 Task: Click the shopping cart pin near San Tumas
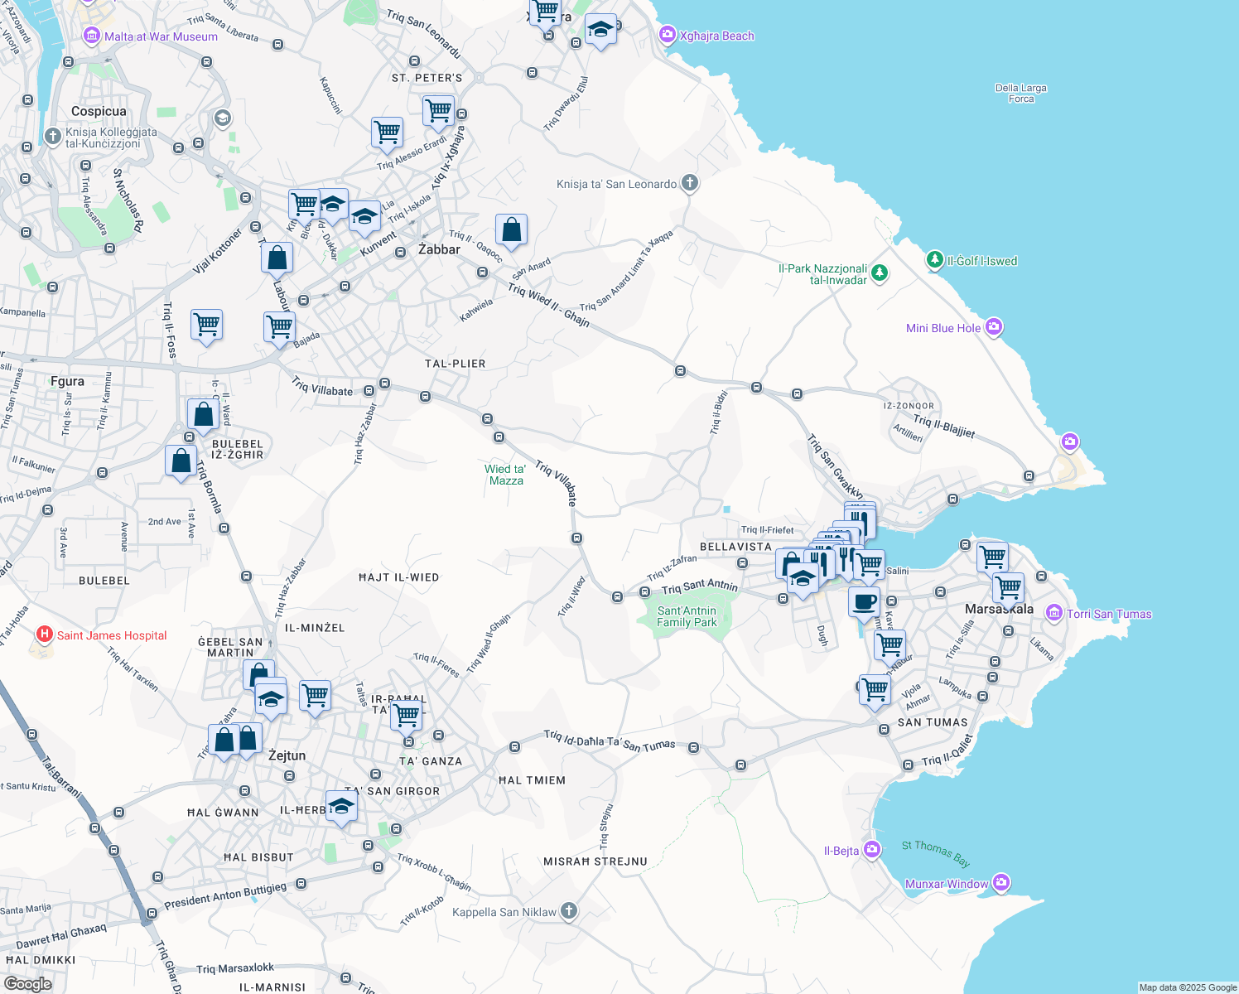click(875, 689)
